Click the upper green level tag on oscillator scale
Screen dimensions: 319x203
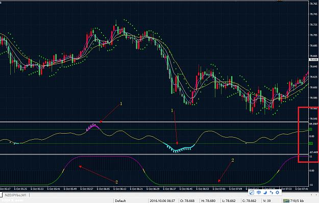pos(311,130)
